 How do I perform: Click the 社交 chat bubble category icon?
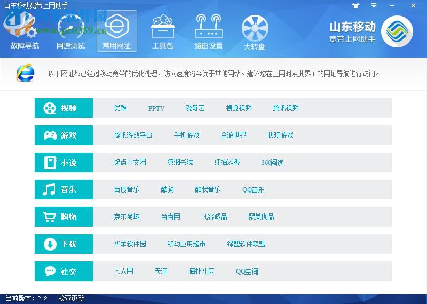tap(50, 271)
